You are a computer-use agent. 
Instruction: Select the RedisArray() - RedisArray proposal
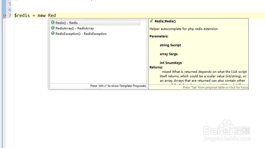95,28
